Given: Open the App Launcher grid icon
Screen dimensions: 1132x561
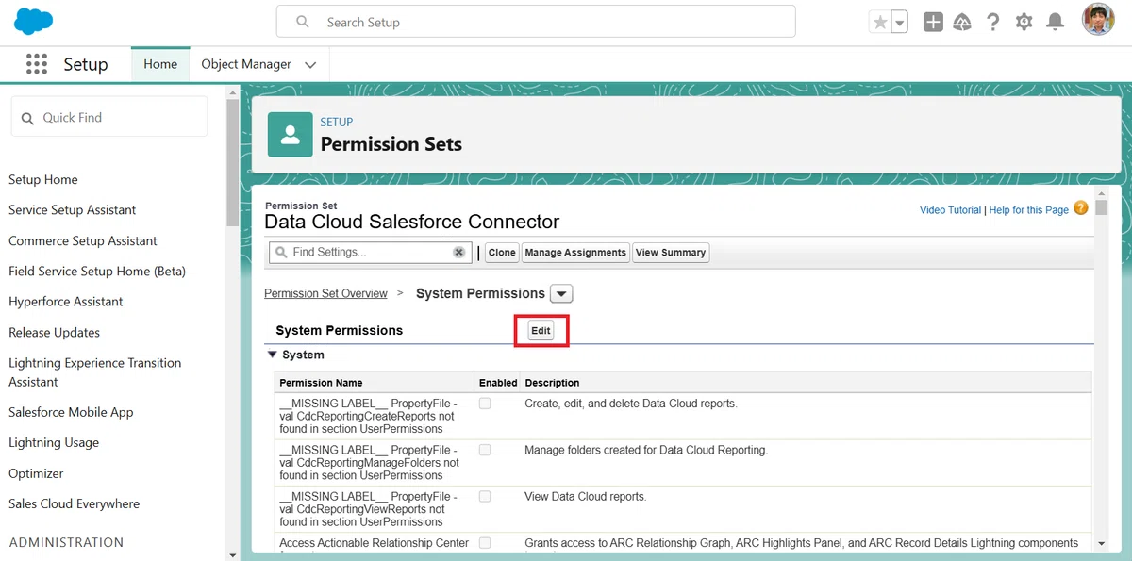Looking at the screenshot, I should pos(37,64).
